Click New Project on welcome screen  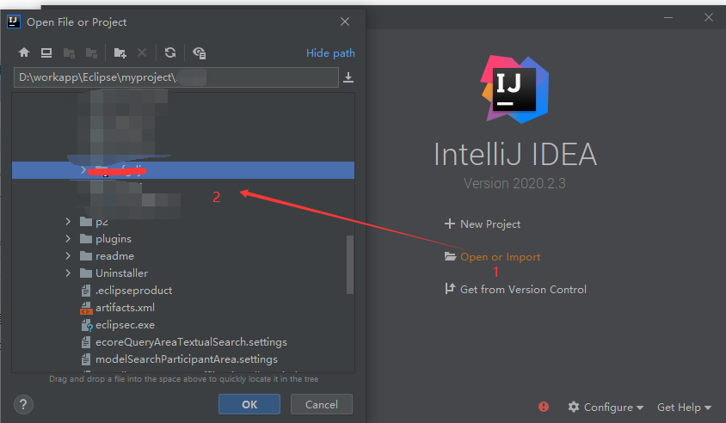tap(490, 224)
